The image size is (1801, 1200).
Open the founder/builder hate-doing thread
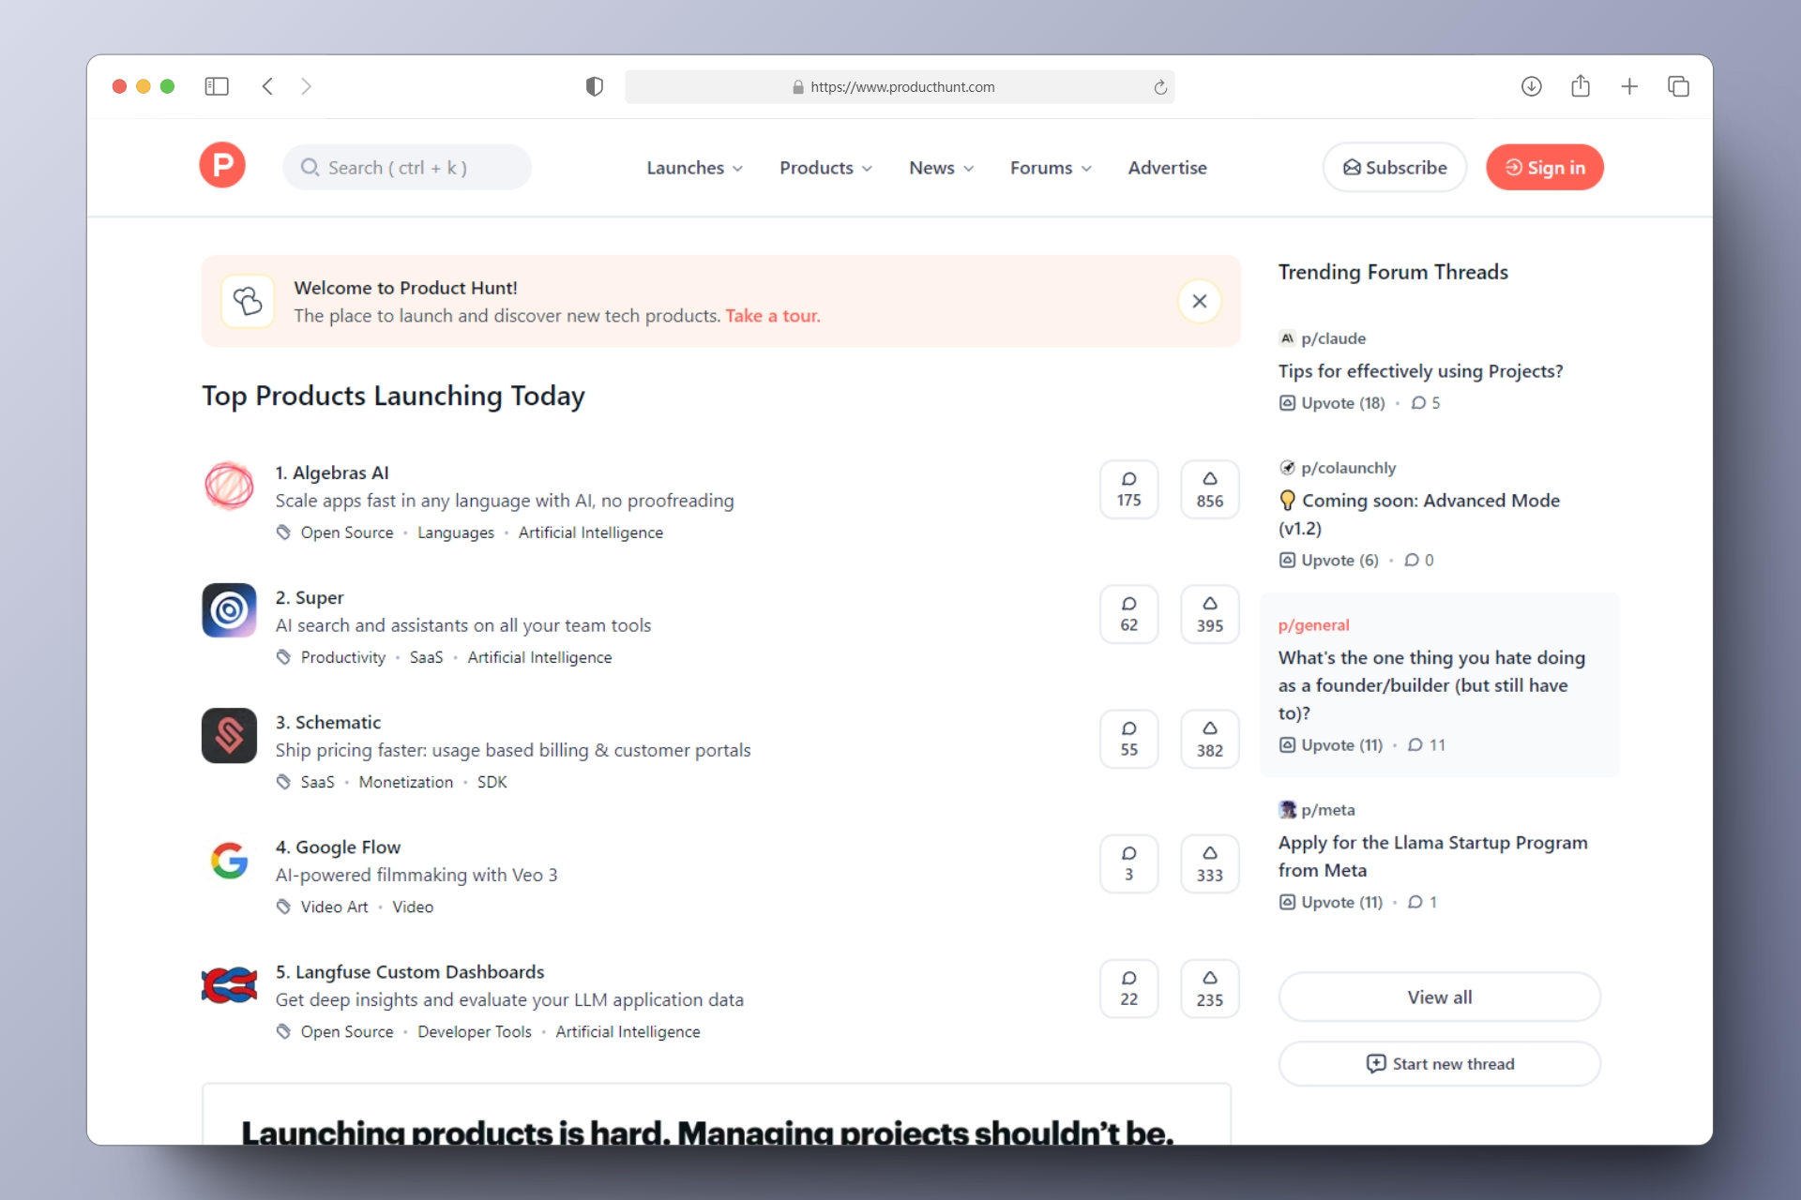click(1431, 685)
